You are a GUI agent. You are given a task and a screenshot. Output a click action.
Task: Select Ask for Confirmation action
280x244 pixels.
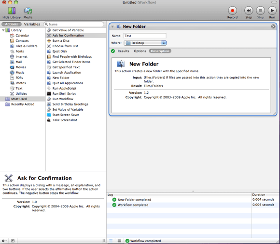(x=76, y=36)
